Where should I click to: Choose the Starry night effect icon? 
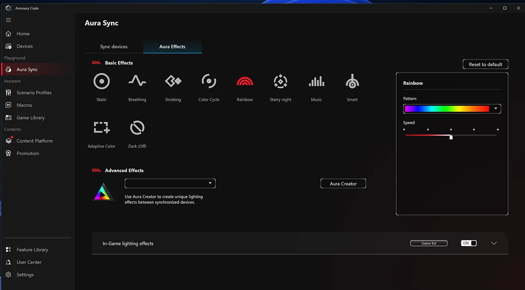pos(281,81)
